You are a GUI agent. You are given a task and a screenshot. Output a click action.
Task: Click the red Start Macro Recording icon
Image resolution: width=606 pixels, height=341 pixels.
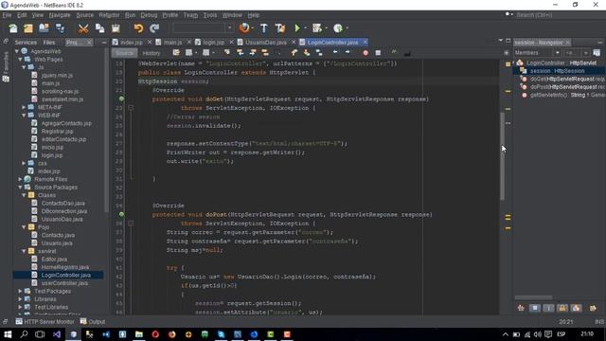(365, 53)
